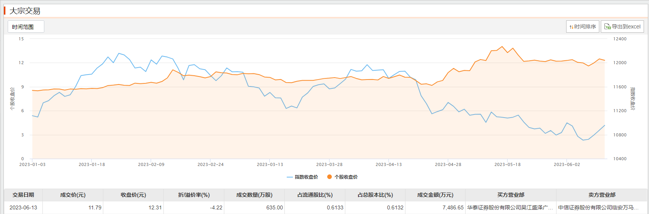Click the 2023-03-28 x-axis label
This screenshot has width=649, height=214.
[329, 164]
